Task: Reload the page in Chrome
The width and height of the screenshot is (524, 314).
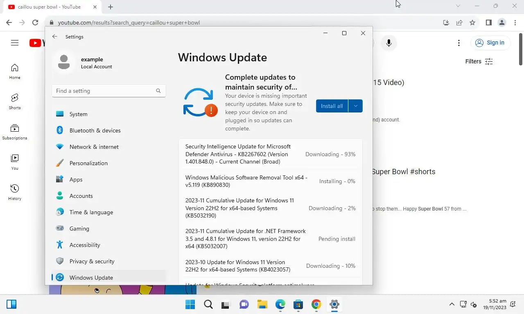Action: pyautogui.click(x=35, y=22)
